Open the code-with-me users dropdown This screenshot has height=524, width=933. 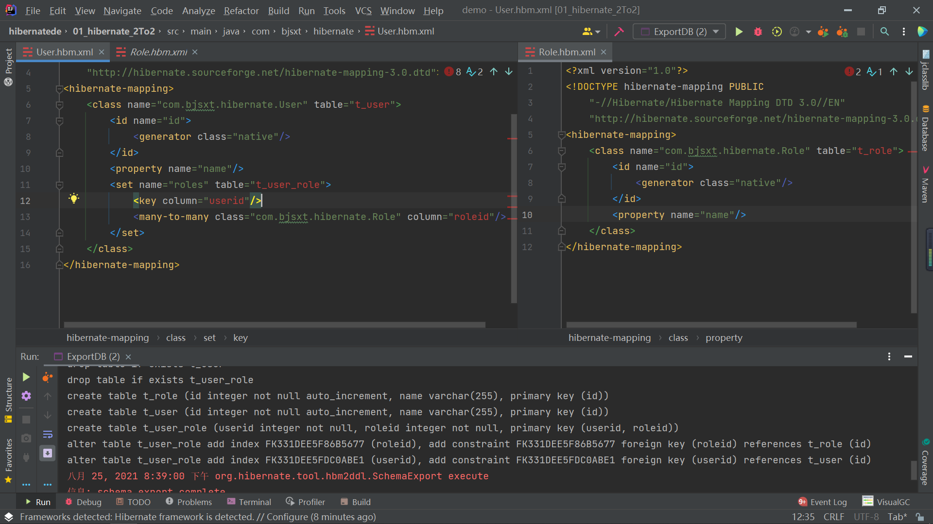pyautogui.click(x=591, y=32)
